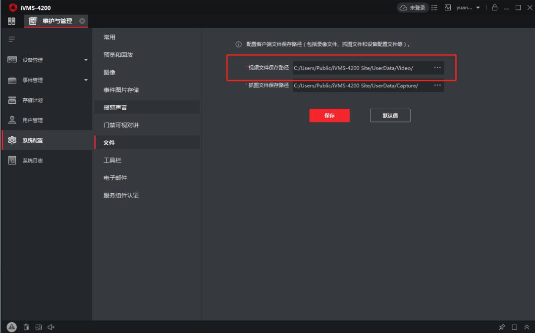Click the red 保存 button
Screen dimensions: 535x333
329,116
